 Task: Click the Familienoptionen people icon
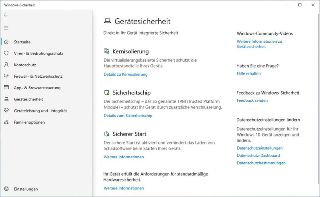(6, 122)
